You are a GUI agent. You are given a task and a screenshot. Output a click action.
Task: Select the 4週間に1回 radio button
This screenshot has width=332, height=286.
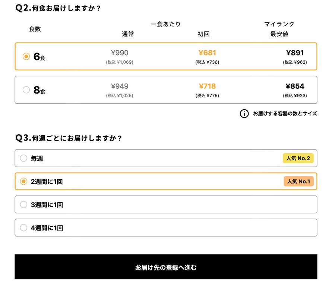[x=23, y=228]
